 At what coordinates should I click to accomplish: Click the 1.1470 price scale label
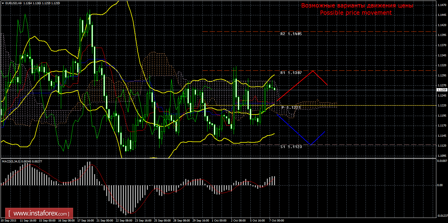point(441,5)
